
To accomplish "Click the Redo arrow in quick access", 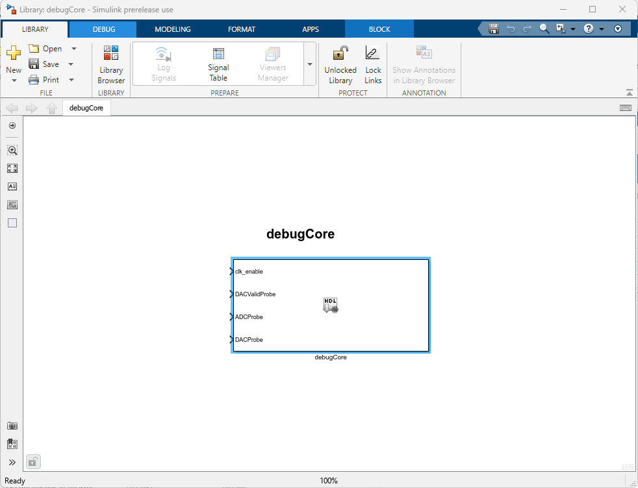I will tap(528, 29).
